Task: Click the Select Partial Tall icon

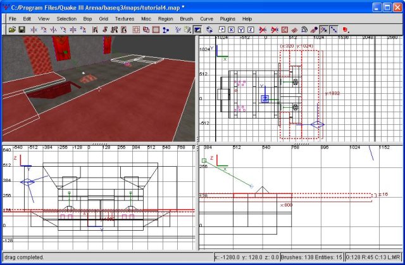Action: tap(114, 30)
